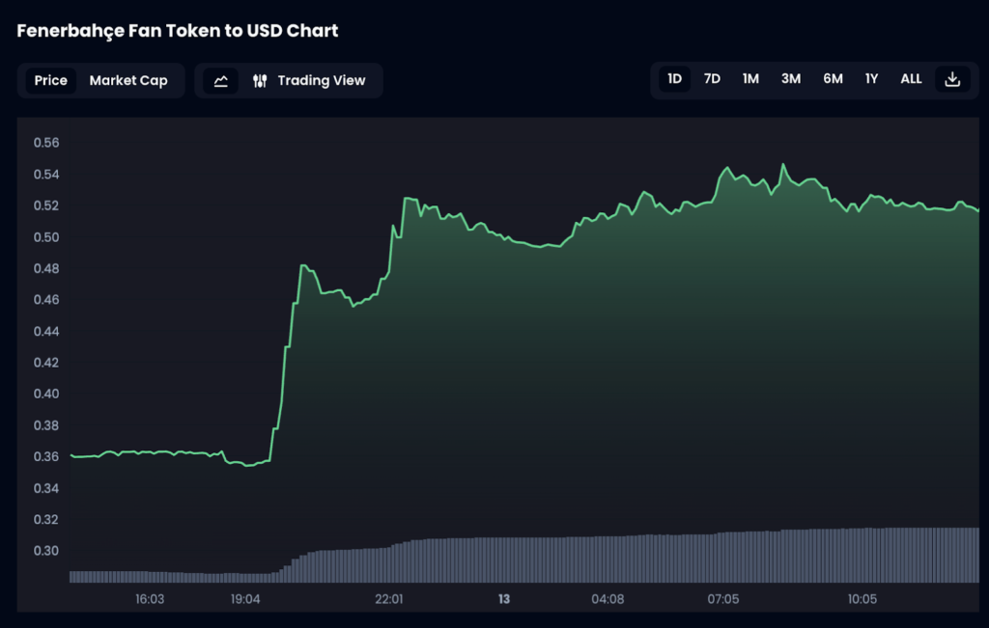
Task: Click the bold 13 date marker
Action: click(x=503, y=599)
